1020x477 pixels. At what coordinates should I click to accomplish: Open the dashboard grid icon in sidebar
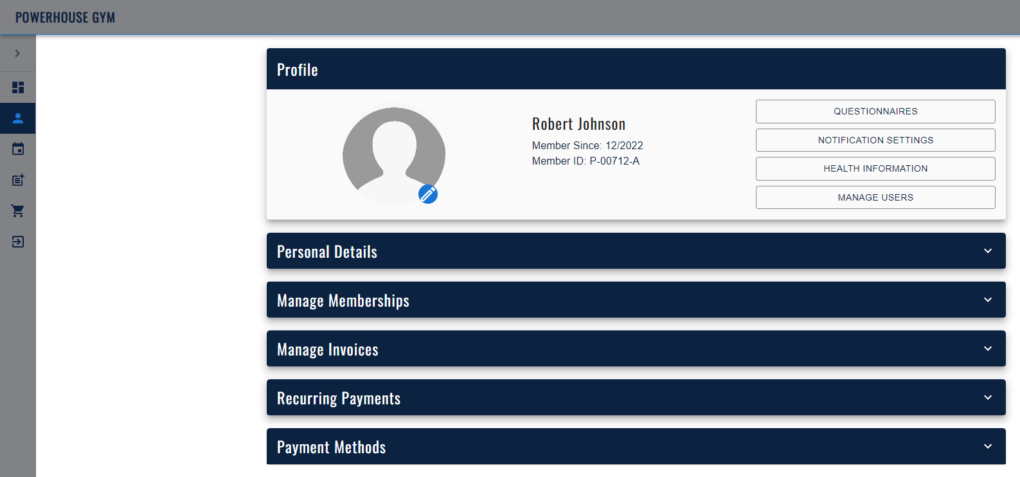(18, 87)
